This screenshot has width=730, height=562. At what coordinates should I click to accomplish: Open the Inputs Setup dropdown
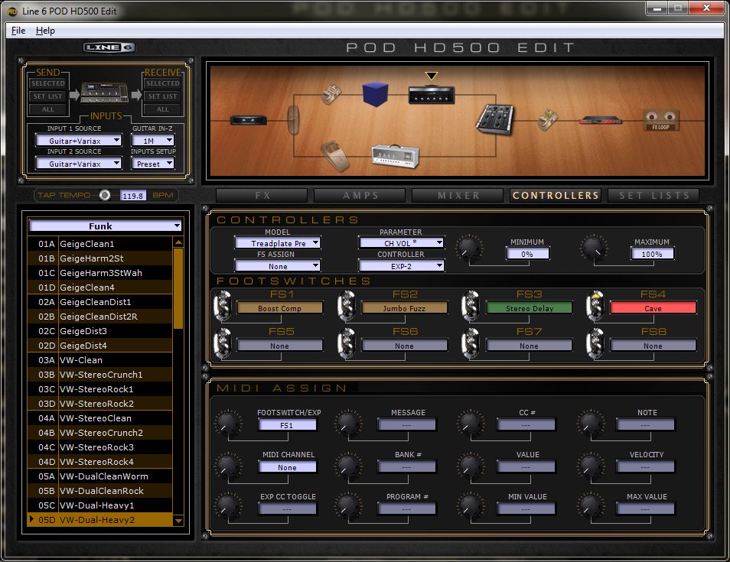pyautogui.click(x=153, y=164)
